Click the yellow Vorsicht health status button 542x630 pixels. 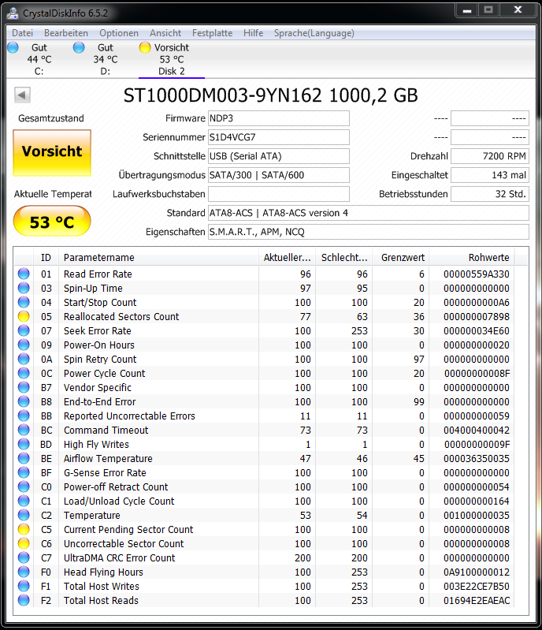point(52,153)
